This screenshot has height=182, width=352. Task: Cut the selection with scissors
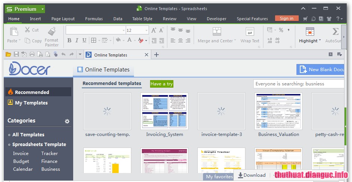[x=32, y=30]
